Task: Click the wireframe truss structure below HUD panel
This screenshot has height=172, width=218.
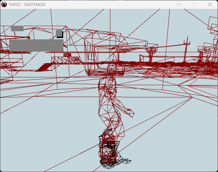Action: pyautogui.click(x=65, y=60)
